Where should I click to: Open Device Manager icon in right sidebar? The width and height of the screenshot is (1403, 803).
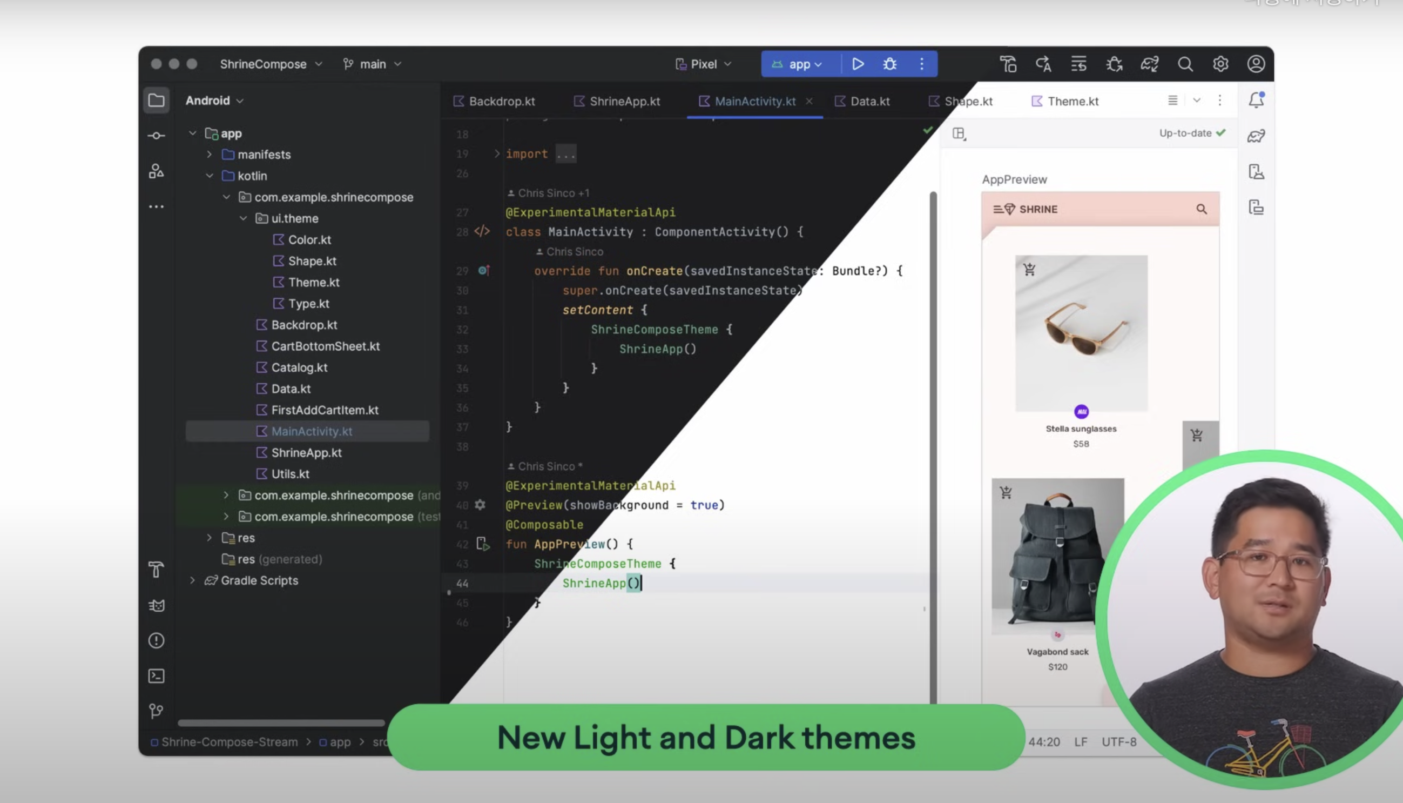[1257, 171]
